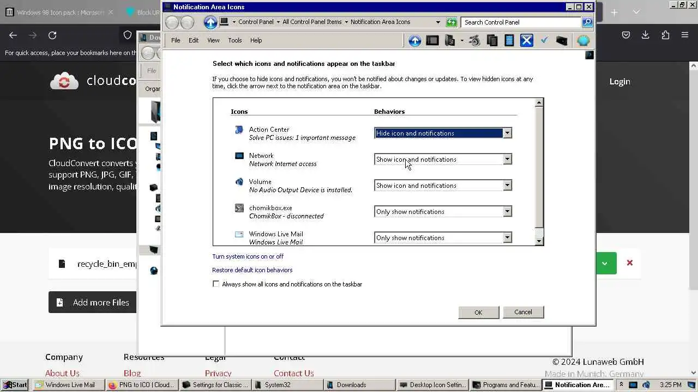
Task: Expand the address bar history dropdown
Action: [x=438, y=22]
